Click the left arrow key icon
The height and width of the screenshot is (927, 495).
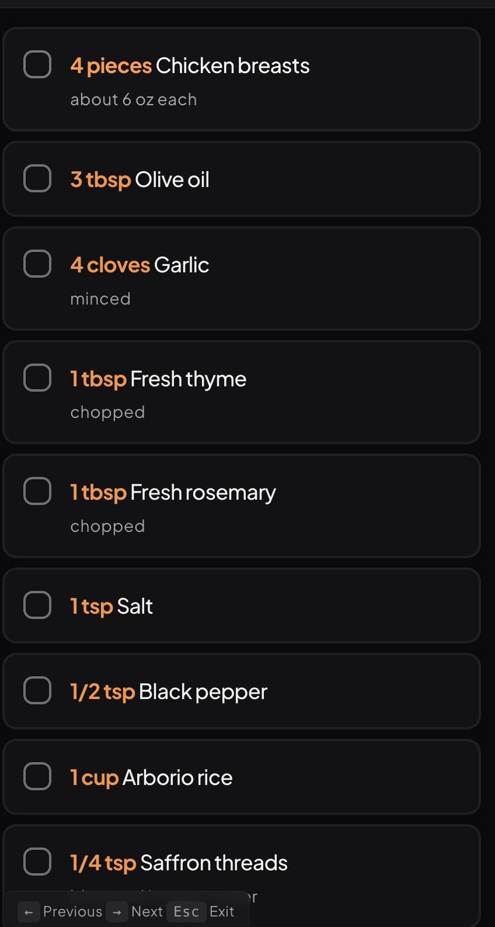point(29,912)
